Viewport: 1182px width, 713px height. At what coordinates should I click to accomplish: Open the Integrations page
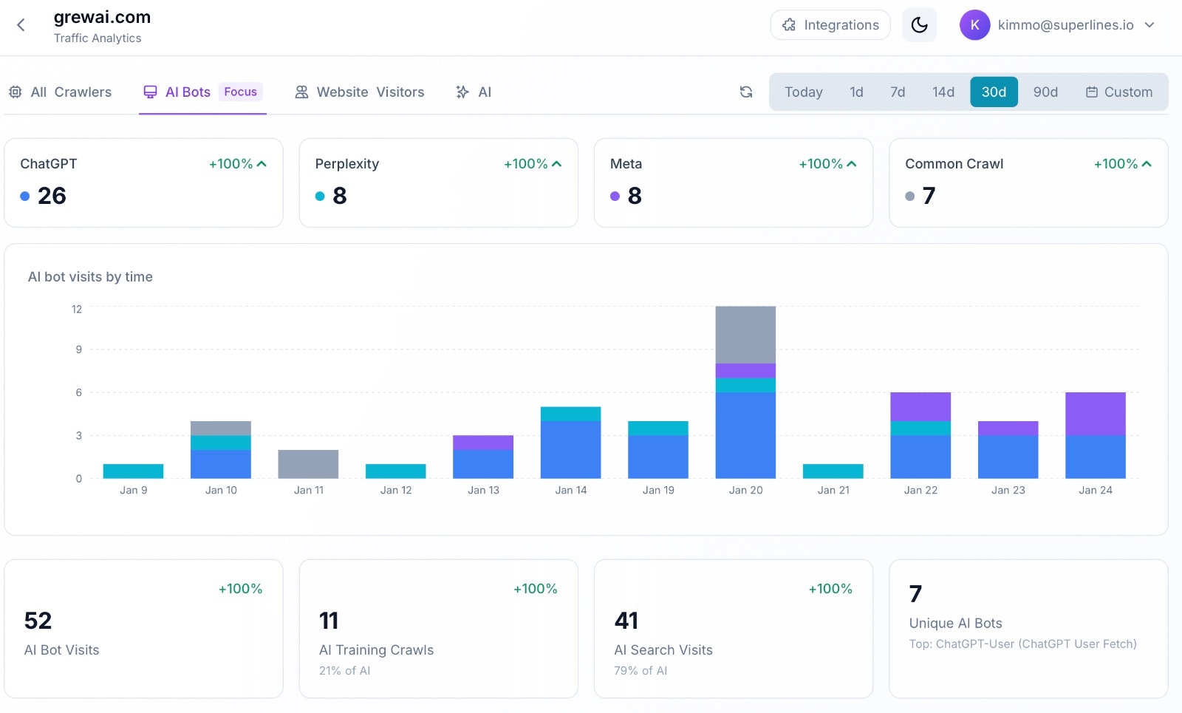(x=830, y=24)
